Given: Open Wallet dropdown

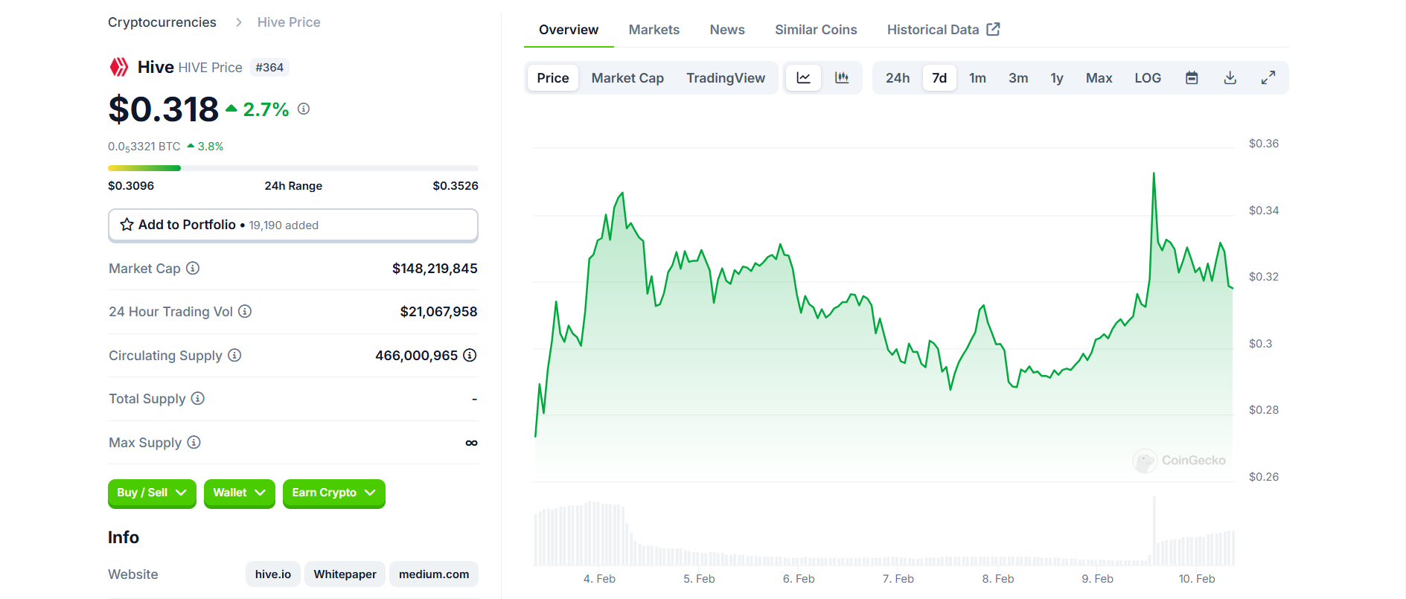Looking at the screenshot, I should 239,493.
